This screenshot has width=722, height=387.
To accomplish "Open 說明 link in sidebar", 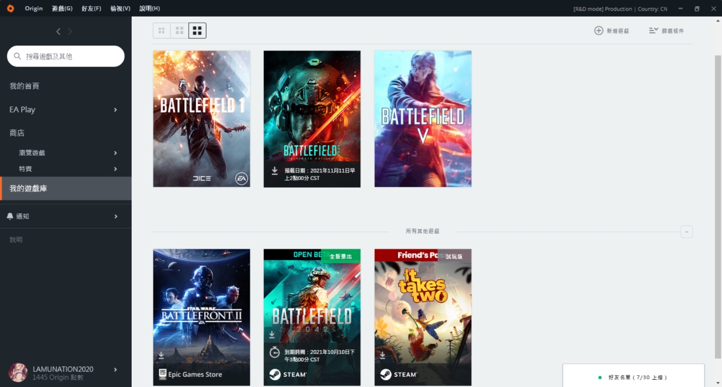I will (16, 240).
